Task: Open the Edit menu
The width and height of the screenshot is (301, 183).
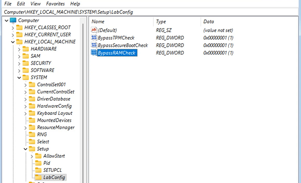Action: 21,4
